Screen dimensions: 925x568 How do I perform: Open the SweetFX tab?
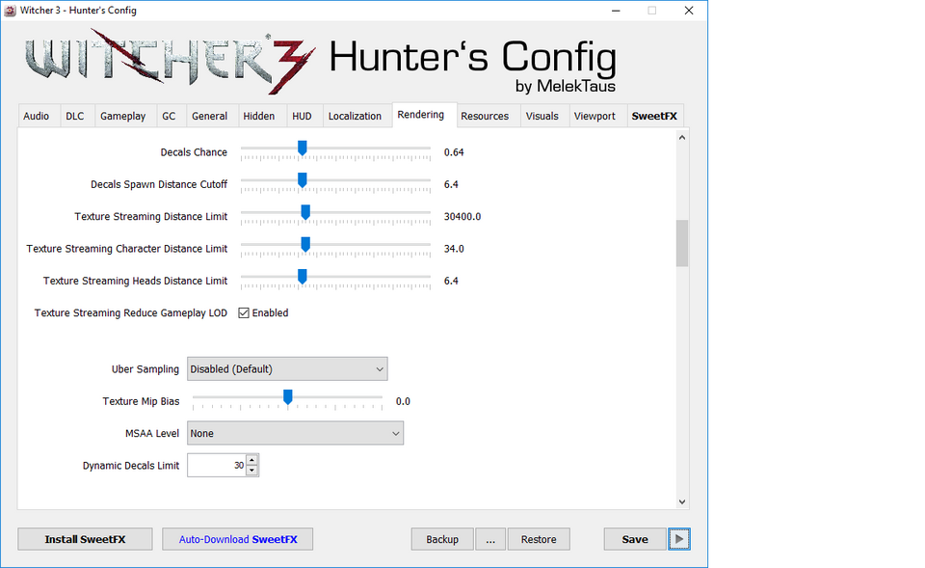click(x=654, y=117)
